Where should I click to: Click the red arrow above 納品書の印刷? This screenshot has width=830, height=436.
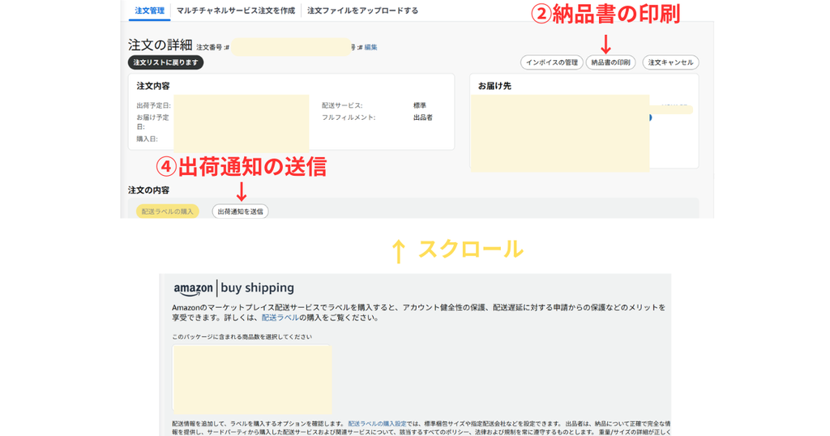(605, 44)
